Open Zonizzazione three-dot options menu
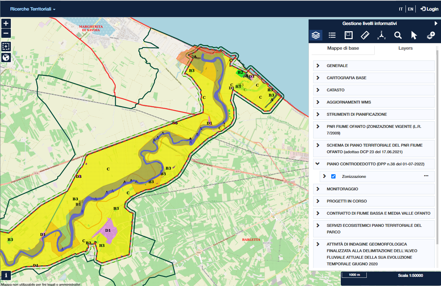Screen dimensions: 441x286 pos(426,176)
